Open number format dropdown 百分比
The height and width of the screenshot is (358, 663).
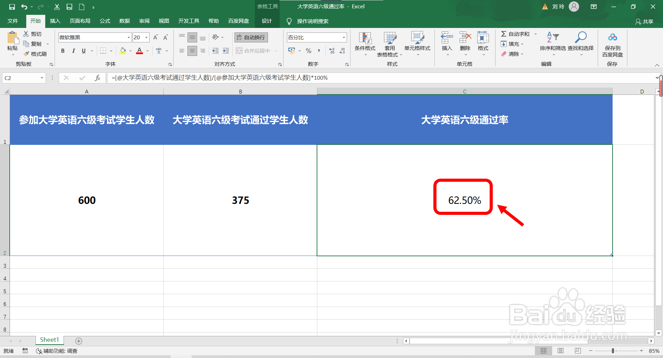point(344,37)
